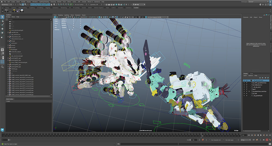The width and height of the screenshot is (272, 146).
Task: Open Layers menu in layer editor
Action: pos(245,76)
